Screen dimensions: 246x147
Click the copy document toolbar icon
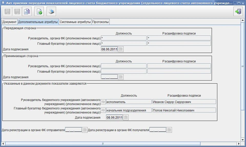tap(27, 12)
